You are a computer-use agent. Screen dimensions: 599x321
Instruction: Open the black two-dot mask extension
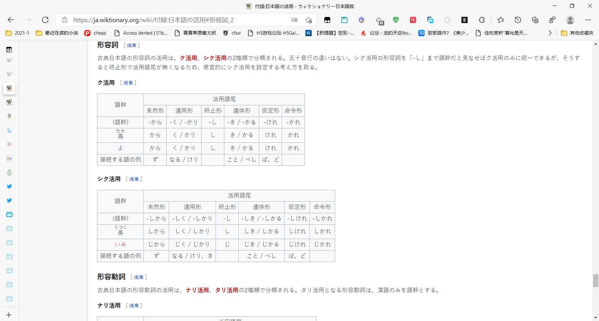[x=327, y=20]
